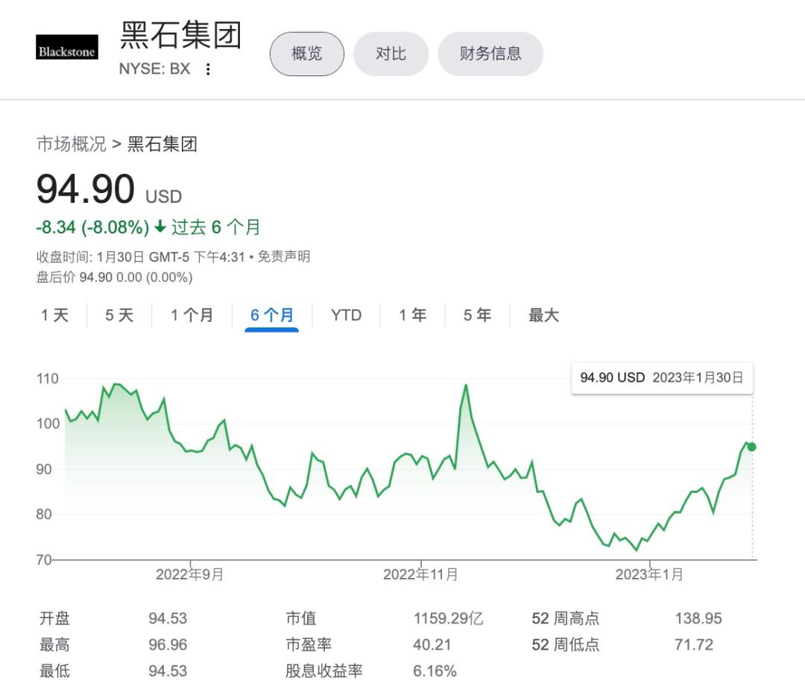This screenshot has height=695, width=805.
Task: Open the 财务信息 tab
Action: (490, 53)
